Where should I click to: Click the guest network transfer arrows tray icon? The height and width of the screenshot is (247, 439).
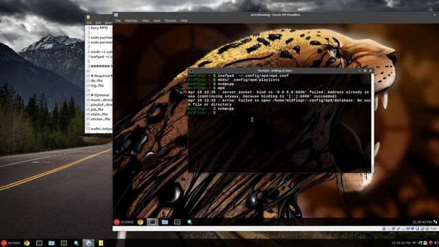436,222
